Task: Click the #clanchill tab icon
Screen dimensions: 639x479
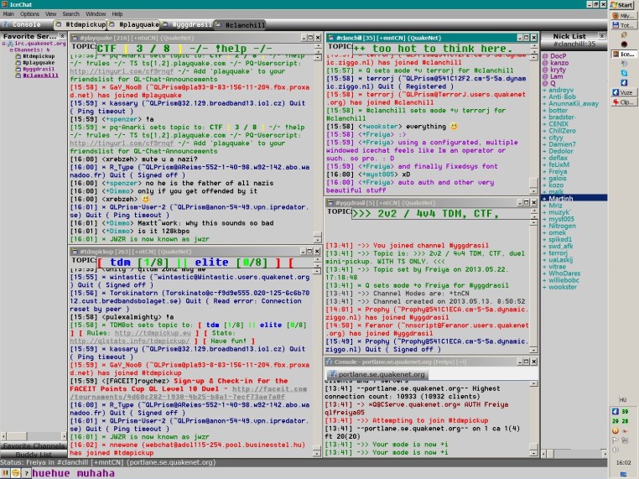Action: [220, 24]
